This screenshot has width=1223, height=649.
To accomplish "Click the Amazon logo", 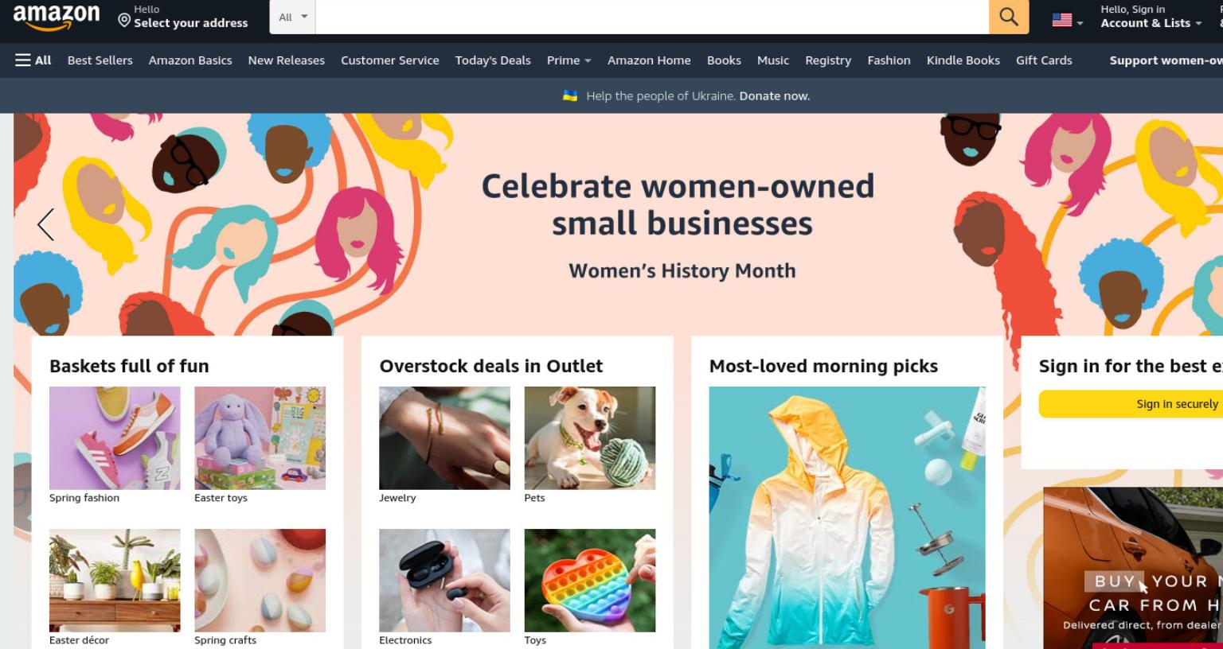I will (x=57, y=17).
